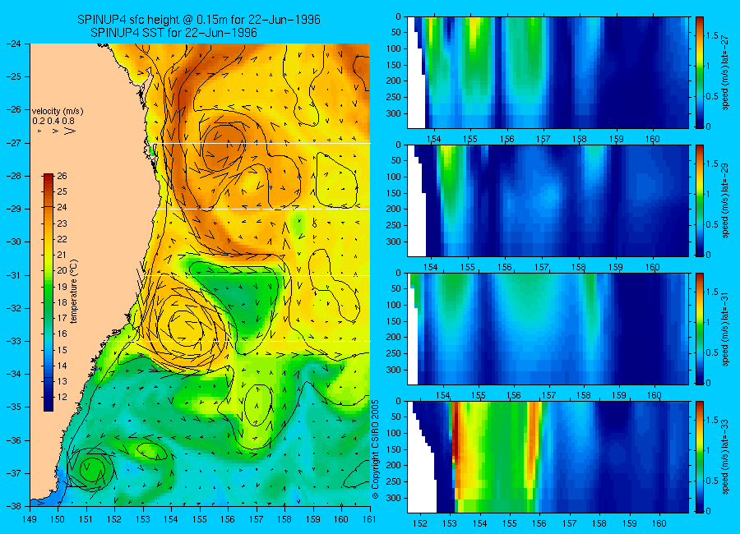Click the 'speed (m/s) lat=-27' label
740x534 pixels.
pyautogui.click(x=725, y=72)
